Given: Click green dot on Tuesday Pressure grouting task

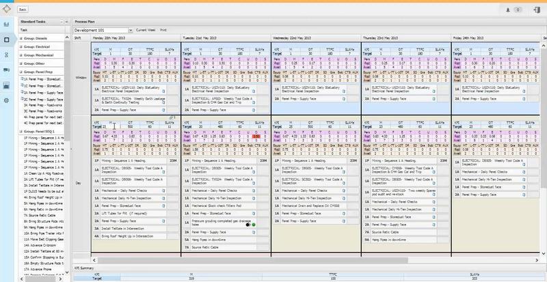Looking at the screenshot, I should pos(254,225).
